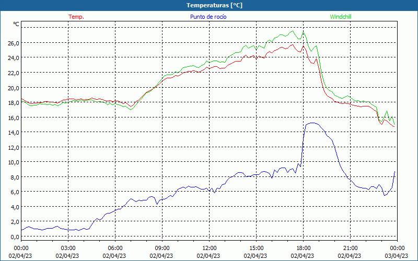Select the green Windchill legend label
This screenshot has height=261, width=418.
tap(341, 17)
